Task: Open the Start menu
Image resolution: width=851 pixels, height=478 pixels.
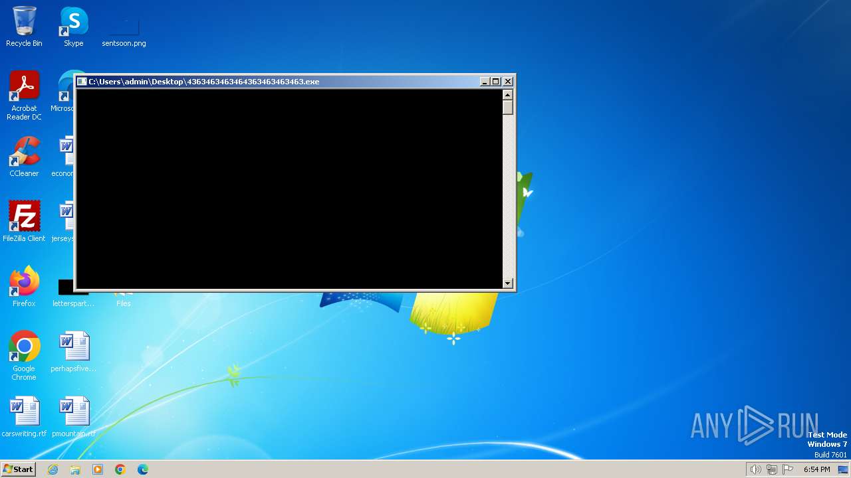Action: pos(18,469)
